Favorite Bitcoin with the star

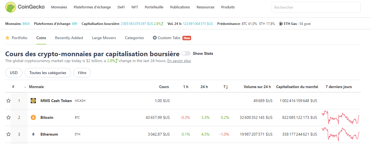[x=8, y=117]
